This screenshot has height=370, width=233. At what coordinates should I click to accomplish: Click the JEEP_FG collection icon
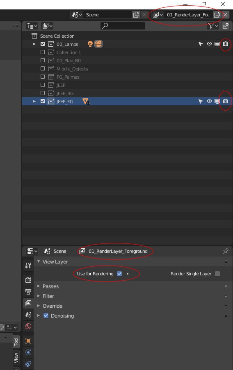point(51,102)
